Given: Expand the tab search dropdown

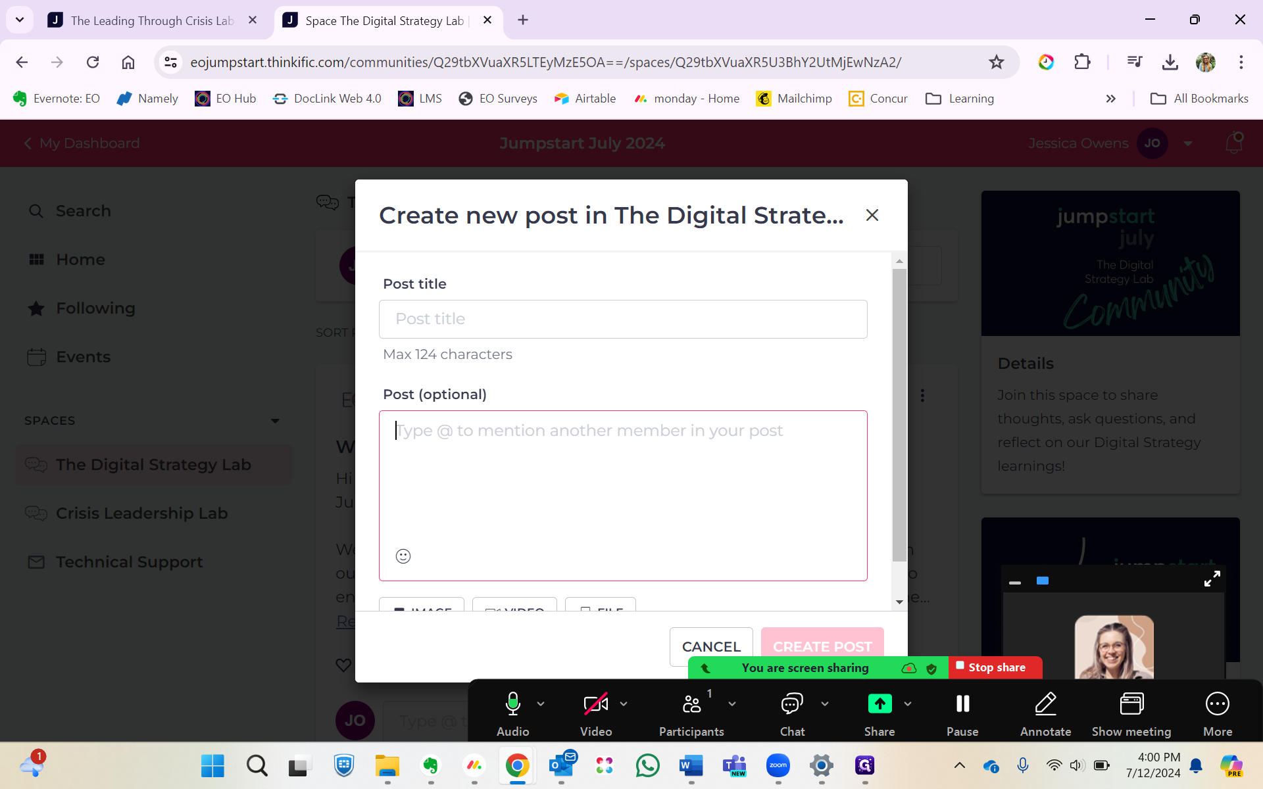Looking at the screenshot, I should [20, 20].
